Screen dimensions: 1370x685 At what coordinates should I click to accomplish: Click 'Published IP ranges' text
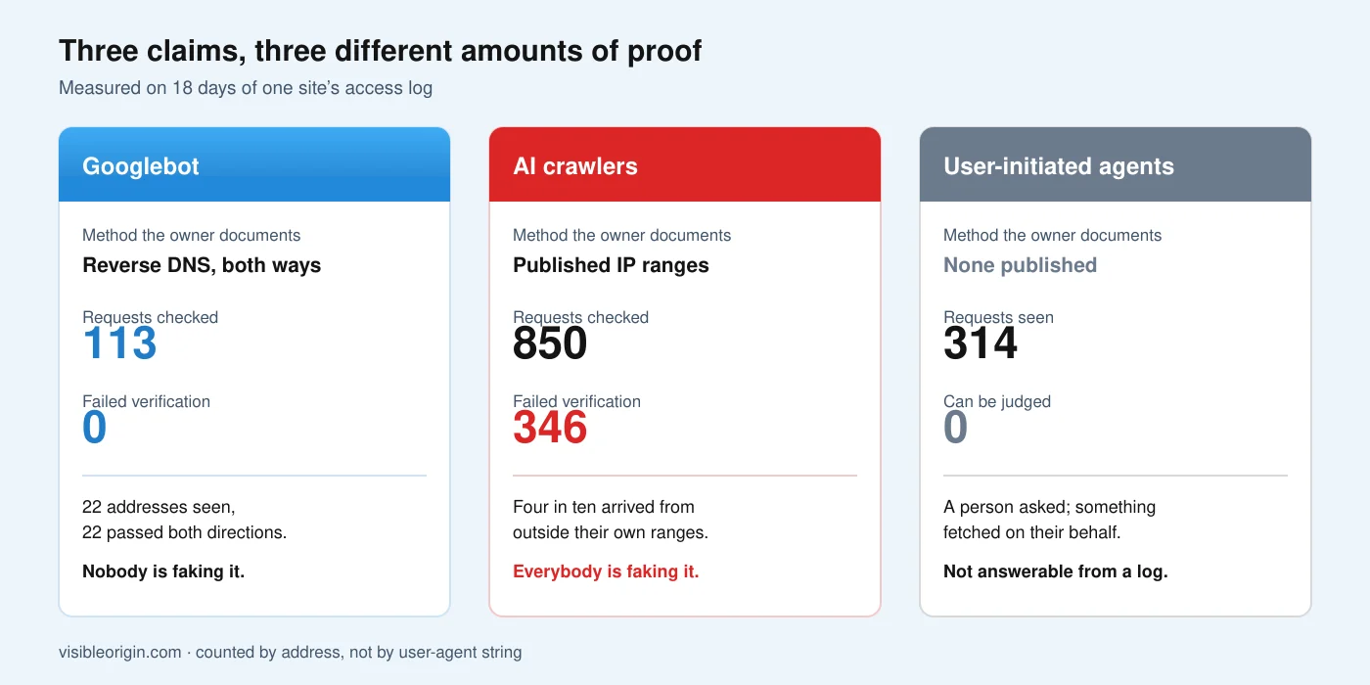pyautogui.click(x=611, y=265)
